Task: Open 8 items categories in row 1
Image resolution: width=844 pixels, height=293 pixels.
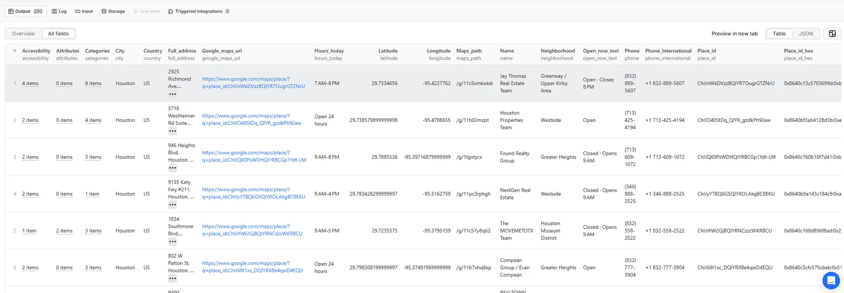Action: (x=93, y=83)
